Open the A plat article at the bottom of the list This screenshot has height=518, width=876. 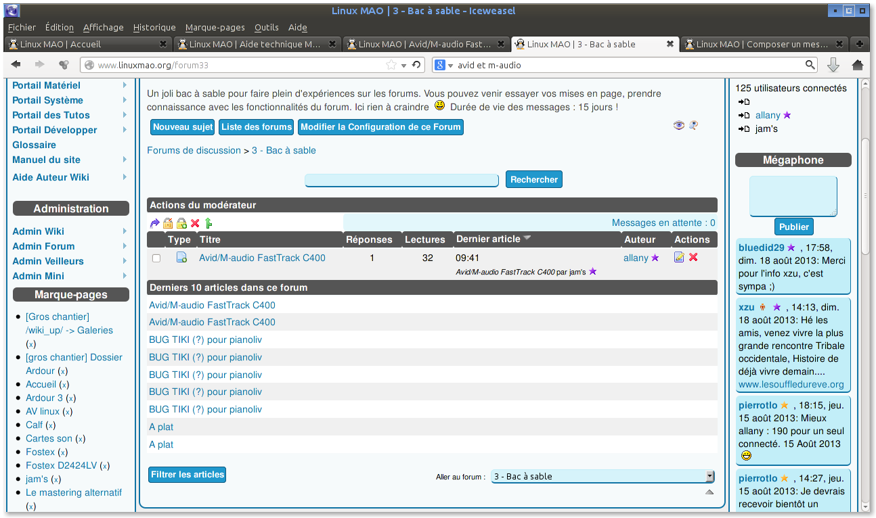(x=161, y=444)
